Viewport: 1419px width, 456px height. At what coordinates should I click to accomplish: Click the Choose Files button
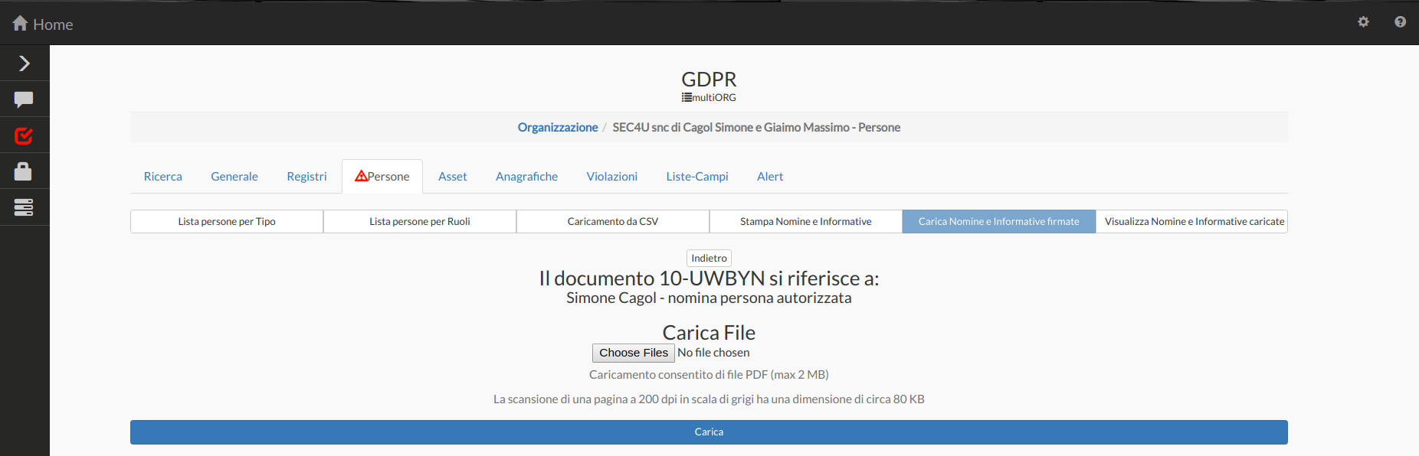click(634, 353)
